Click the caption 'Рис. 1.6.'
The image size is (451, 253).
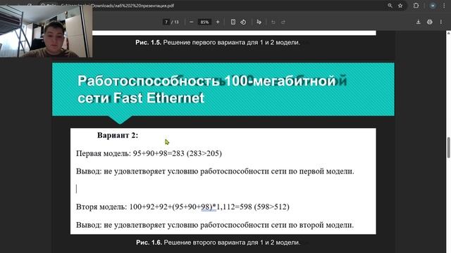(218, 242)
